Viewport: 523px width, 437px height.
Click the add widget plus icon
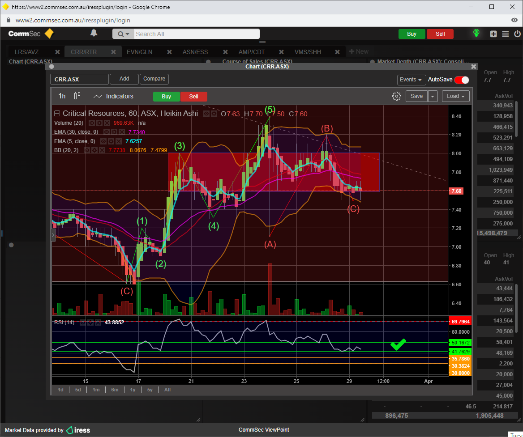[493, 34]
